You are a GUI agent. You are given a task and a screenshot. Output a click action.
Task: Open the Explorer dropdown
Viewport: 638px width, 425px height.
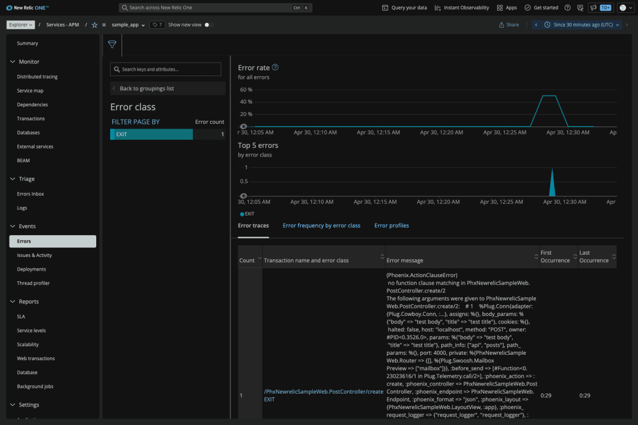(x=21, y=25)
